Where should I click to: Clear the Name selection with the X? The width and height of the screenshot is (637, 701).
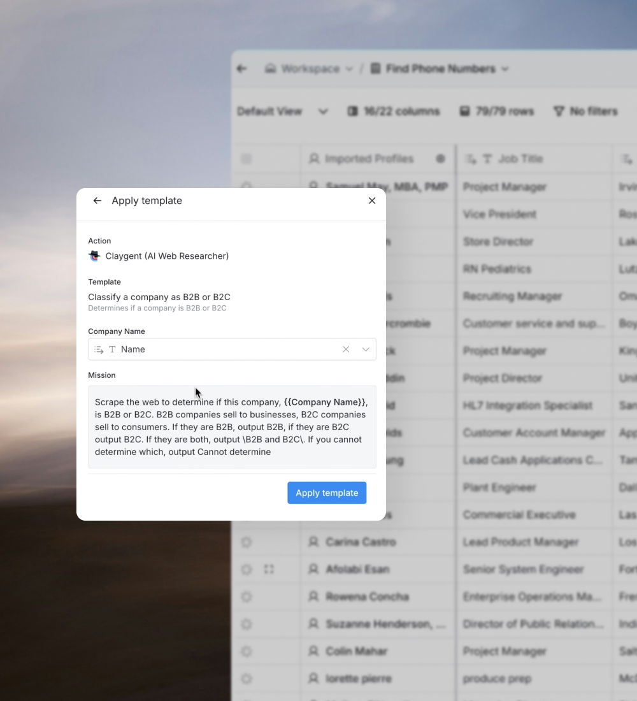pos(346,349)
